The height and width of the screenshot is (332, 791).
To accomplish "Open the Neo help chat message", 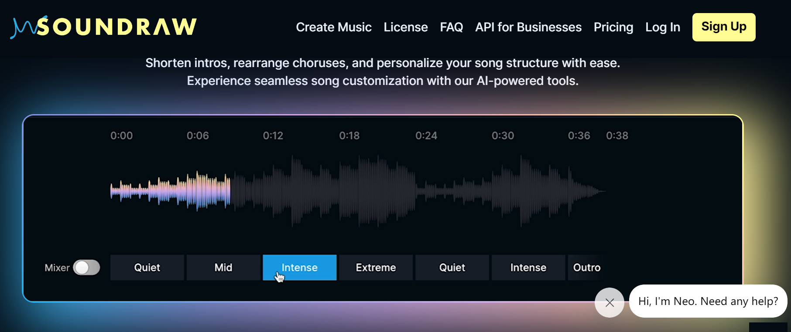I will coord(708,301).
